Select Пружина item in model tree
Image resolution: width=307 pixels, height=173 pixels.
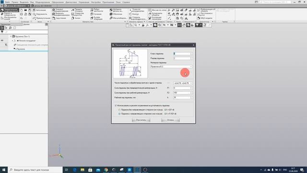21,49
